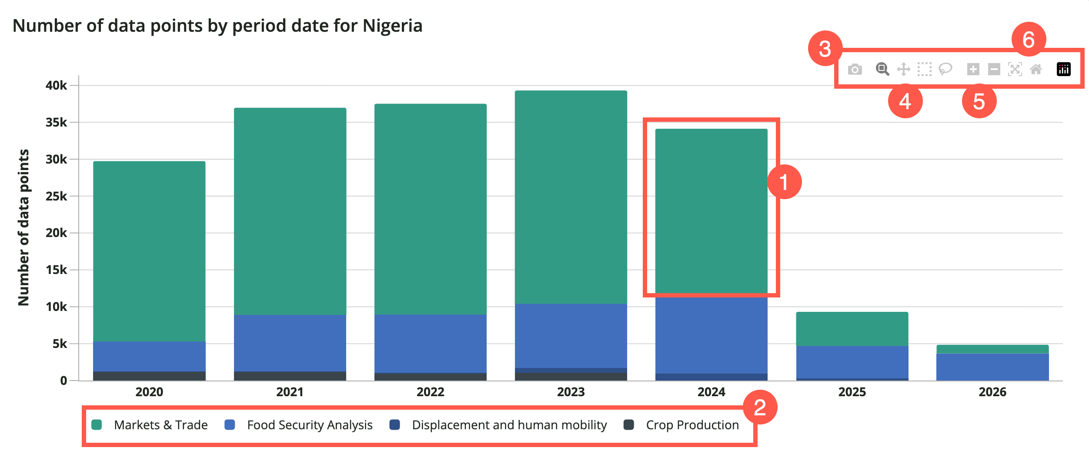
Task: Toggle Crop Production in the legend
Action: click(692, 425)
